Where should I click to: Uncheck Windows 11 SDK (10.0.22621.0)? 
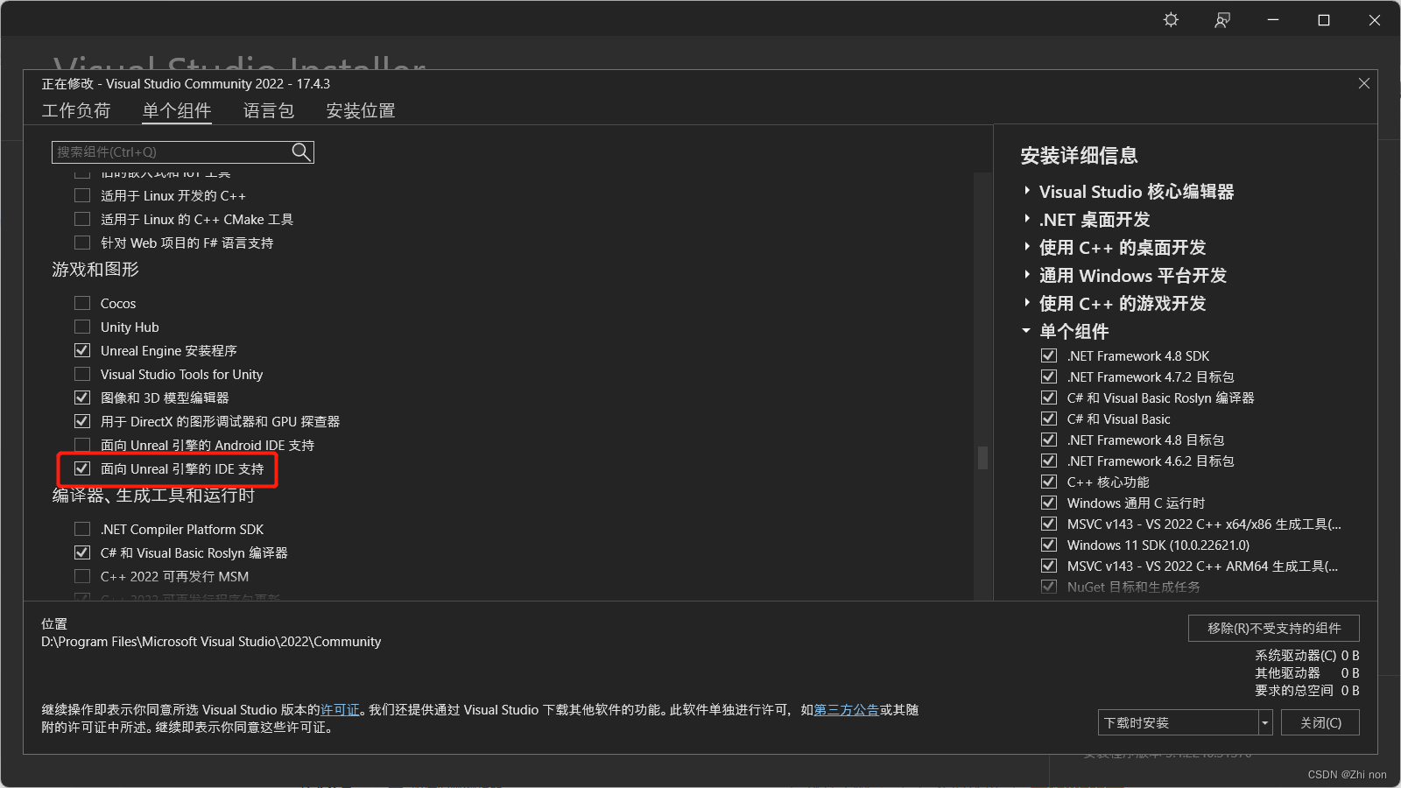click(x=1048, y=545)
